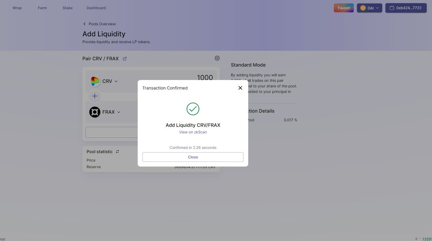
Task: Open the external link icon beside Pair CRV / FRAX
Action: (x=125, y=59)
